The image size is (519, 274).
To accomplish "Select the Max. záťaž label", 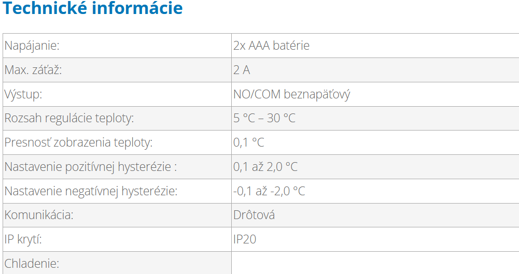I will (x=33, y=70).
